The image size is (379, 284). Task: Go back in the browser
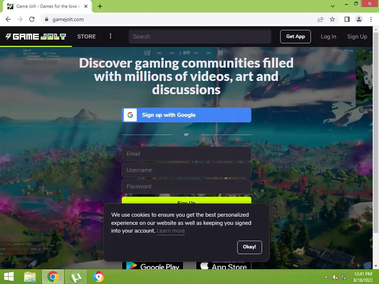(8, 19)
